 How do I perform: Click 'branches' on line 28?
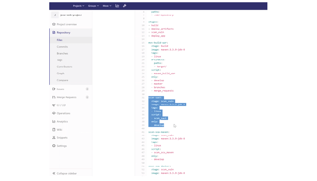[x=159, y=87]
